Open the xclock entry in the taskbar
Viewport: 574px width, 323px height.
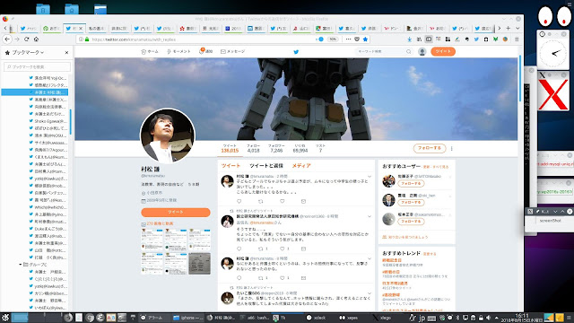click(x=316, y=318)
